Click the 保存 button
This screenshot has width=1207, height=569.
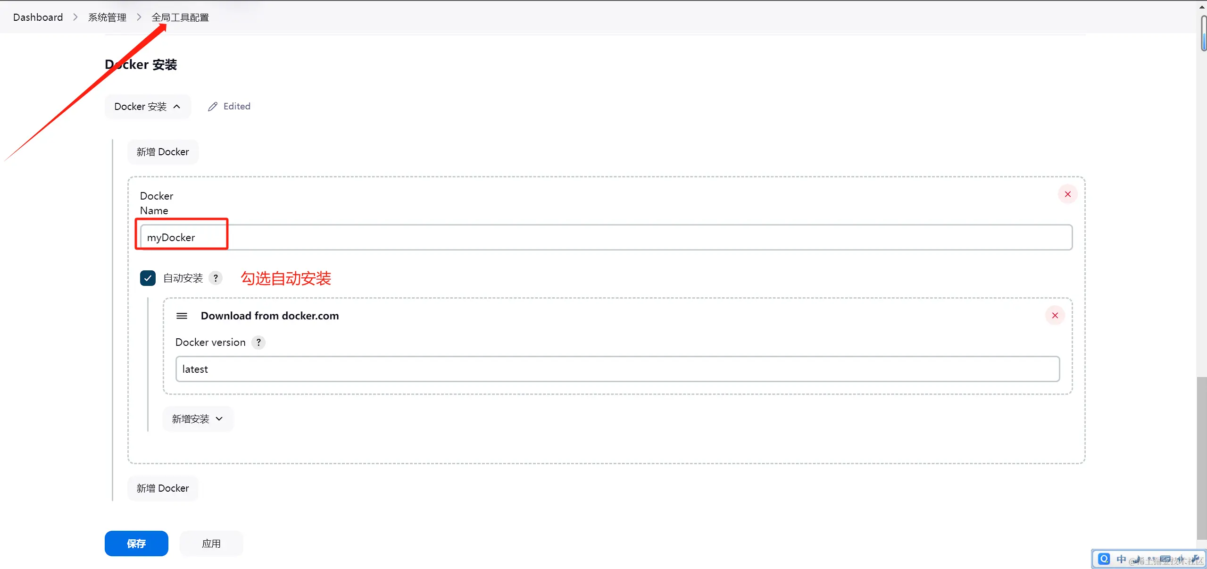click(136, 544)
